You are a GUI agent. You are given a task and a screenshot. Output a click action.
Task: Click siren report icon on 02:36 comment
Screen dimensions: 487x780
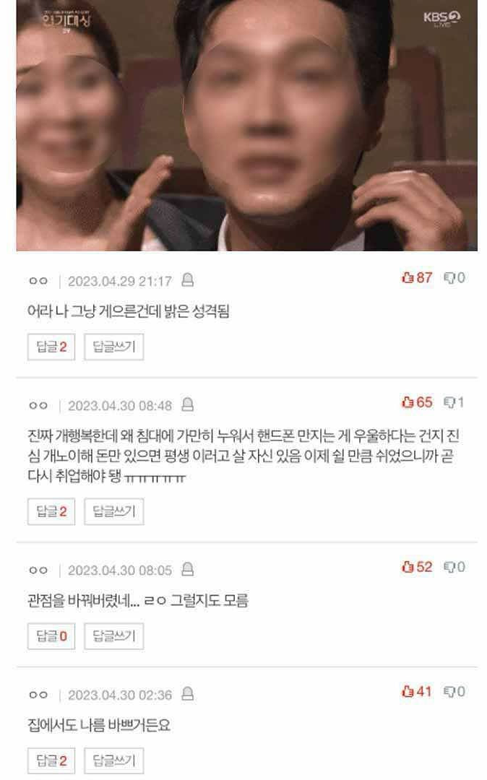click(188, 694)
